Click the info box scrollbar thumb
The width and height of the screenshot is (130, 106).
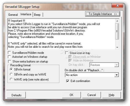point(117,31)
